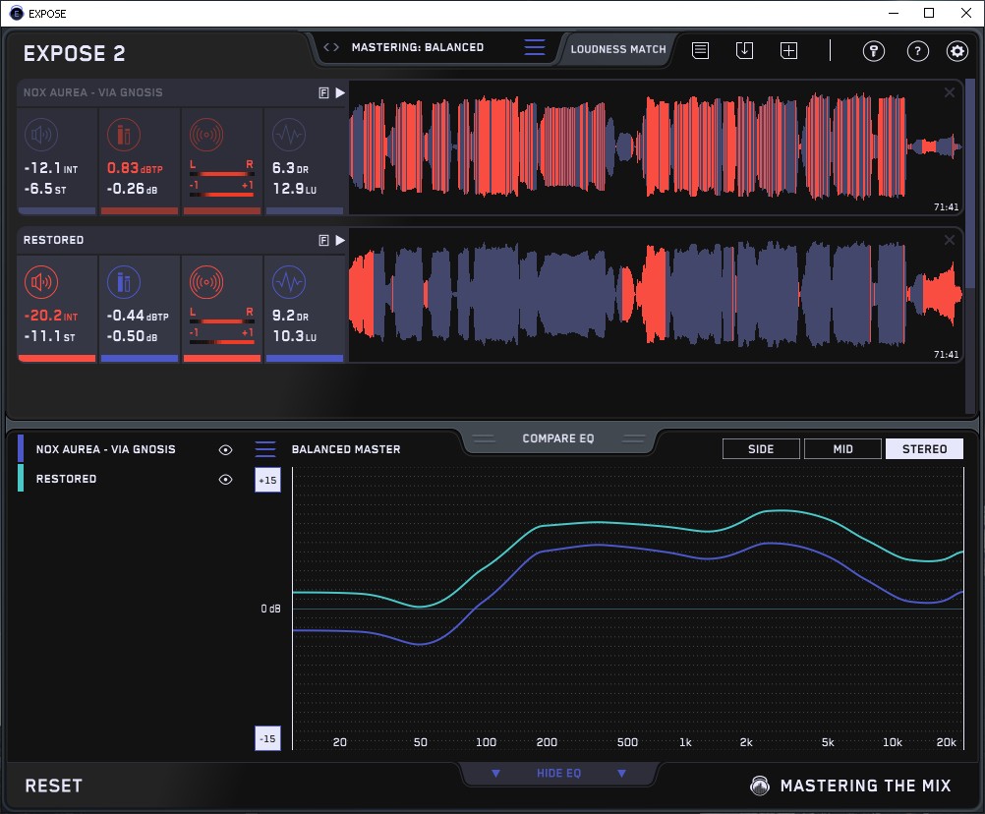The height and width of the screenshot is (814, 985).
Task: Toggle visibility of Restored EQ curve
Action: pos(225,480)
